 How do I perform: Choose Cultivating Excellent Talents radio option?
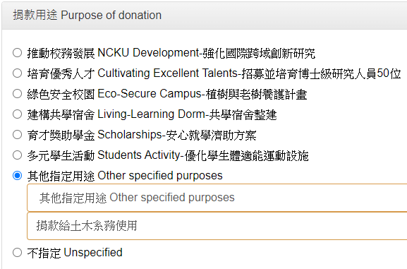[17, 73]
